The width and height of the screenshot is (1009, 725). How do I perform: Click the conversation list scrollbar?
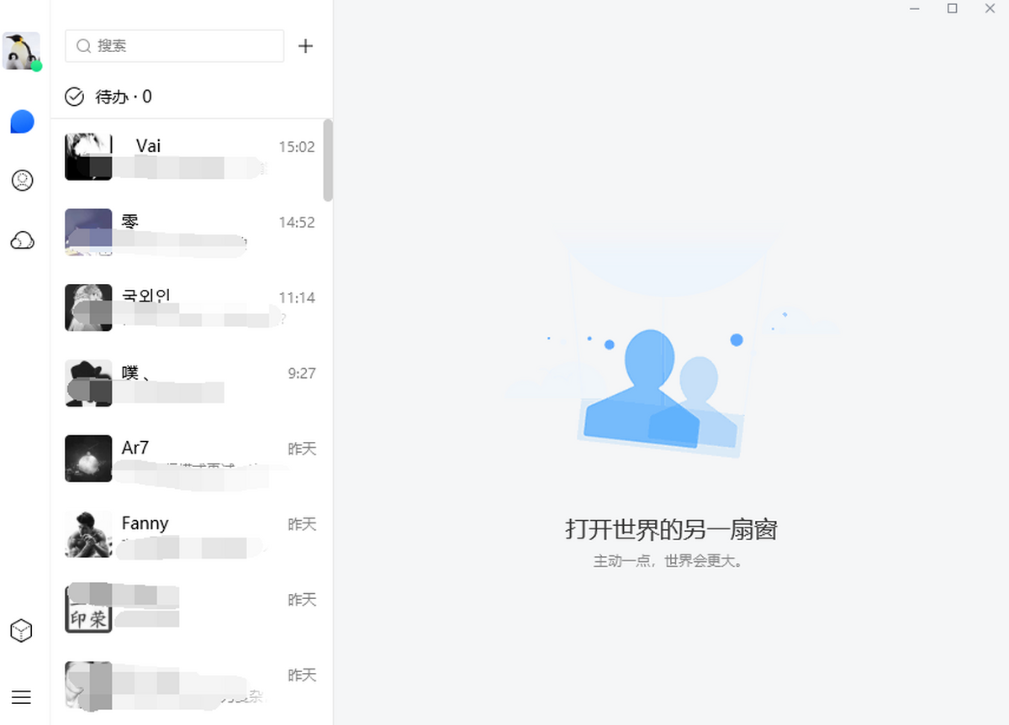[328, 160]
